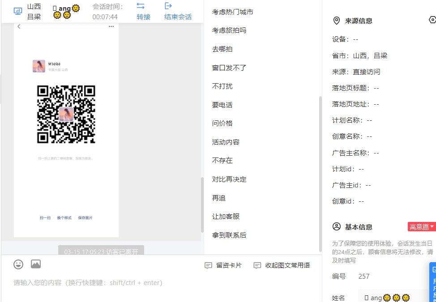Open the emoji picker smiley icon

18,264
